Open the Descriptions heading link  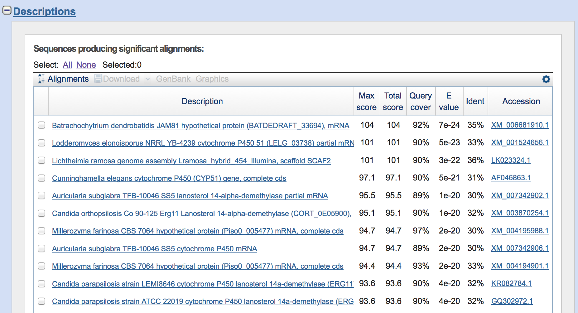tap(45, 12)
